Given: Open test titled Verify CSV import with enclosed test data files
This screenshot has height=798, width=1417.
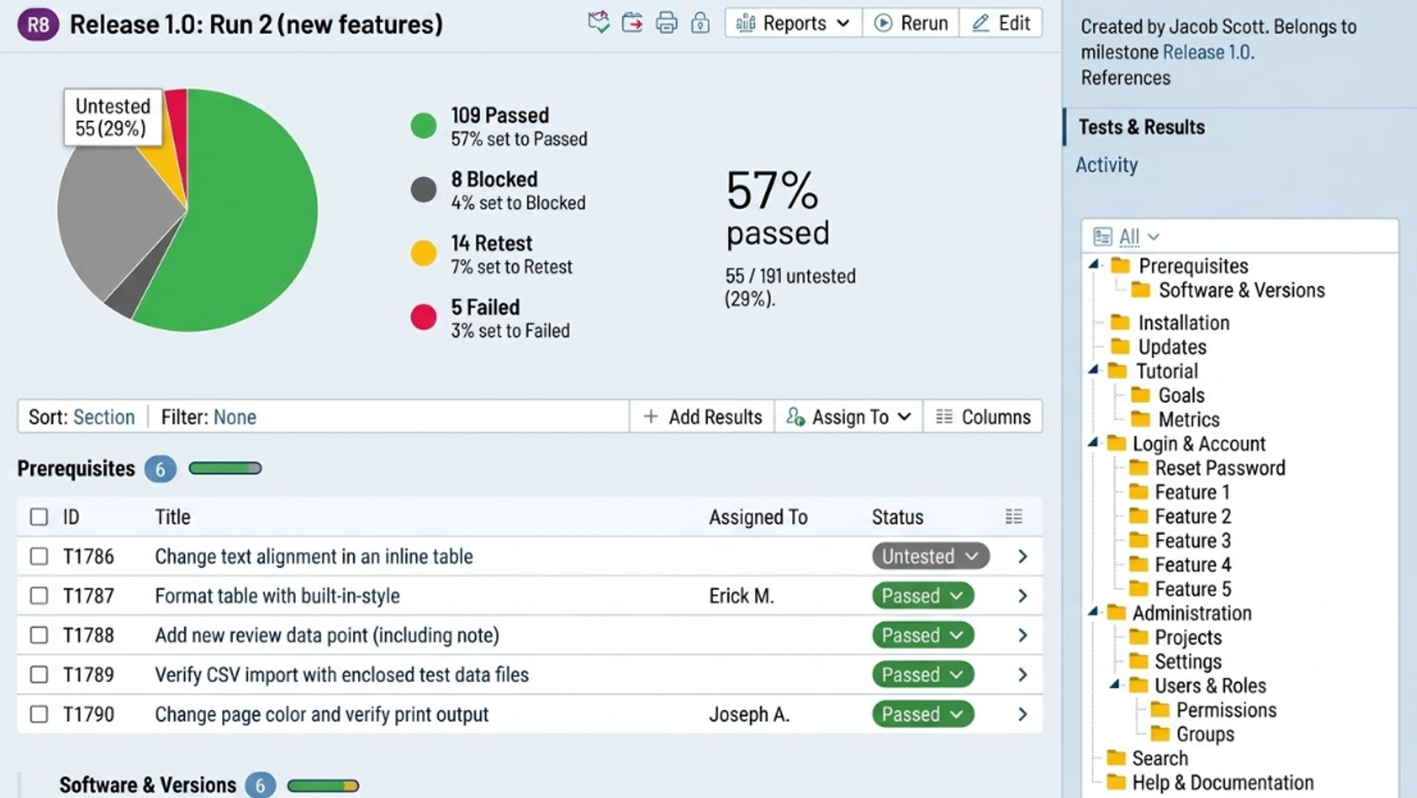Looking at the screenshot, I should (x=342, y=675).
